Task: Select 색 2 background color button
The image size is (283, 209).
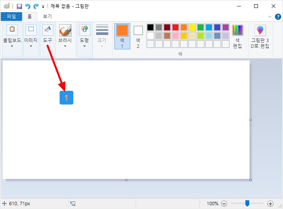Action: click(x=138, y=36)
